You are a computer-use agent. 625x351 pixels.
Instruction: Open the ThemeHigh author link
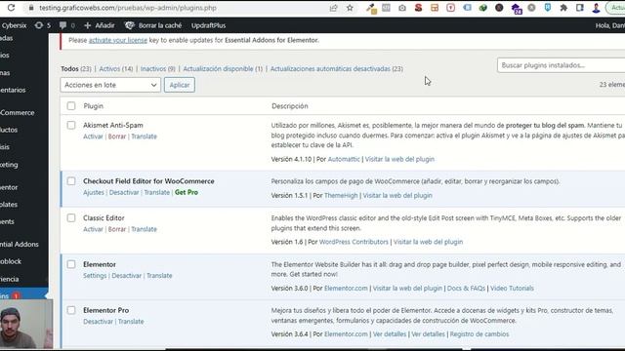pyautogui.click(x=341, y=195)
